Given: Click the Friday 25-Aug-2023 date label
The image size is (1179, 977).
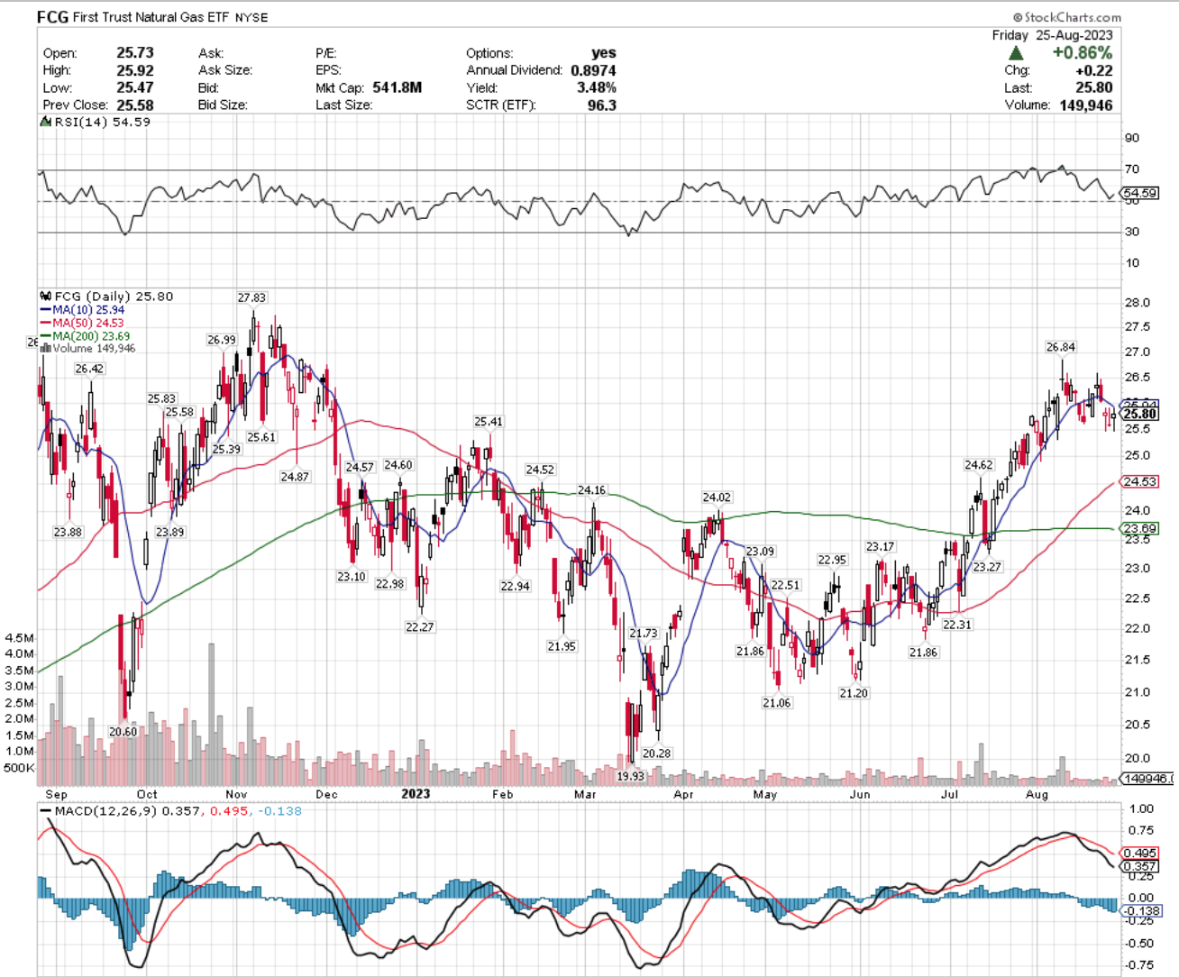Looking at the screenshot, I should [x=1052, y=35].
